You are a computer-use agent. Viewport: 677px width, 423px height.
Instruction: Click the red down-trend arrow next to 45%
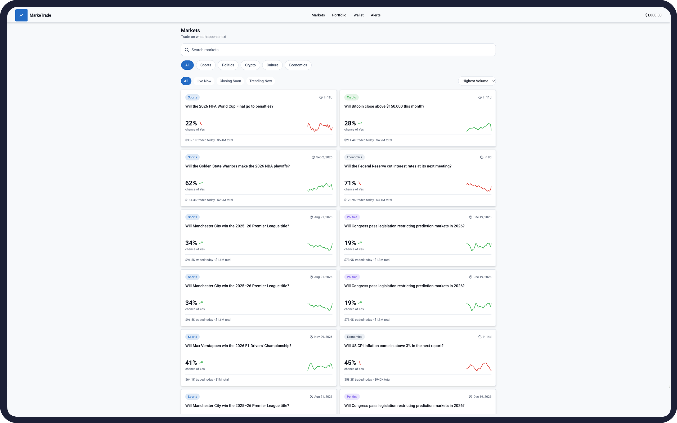coord(360,363)
